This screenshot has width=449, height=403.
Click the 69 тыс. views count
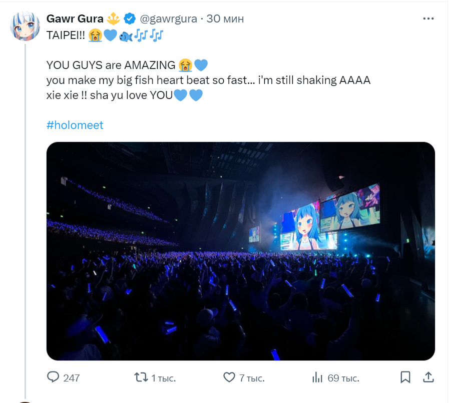(343, 378)
